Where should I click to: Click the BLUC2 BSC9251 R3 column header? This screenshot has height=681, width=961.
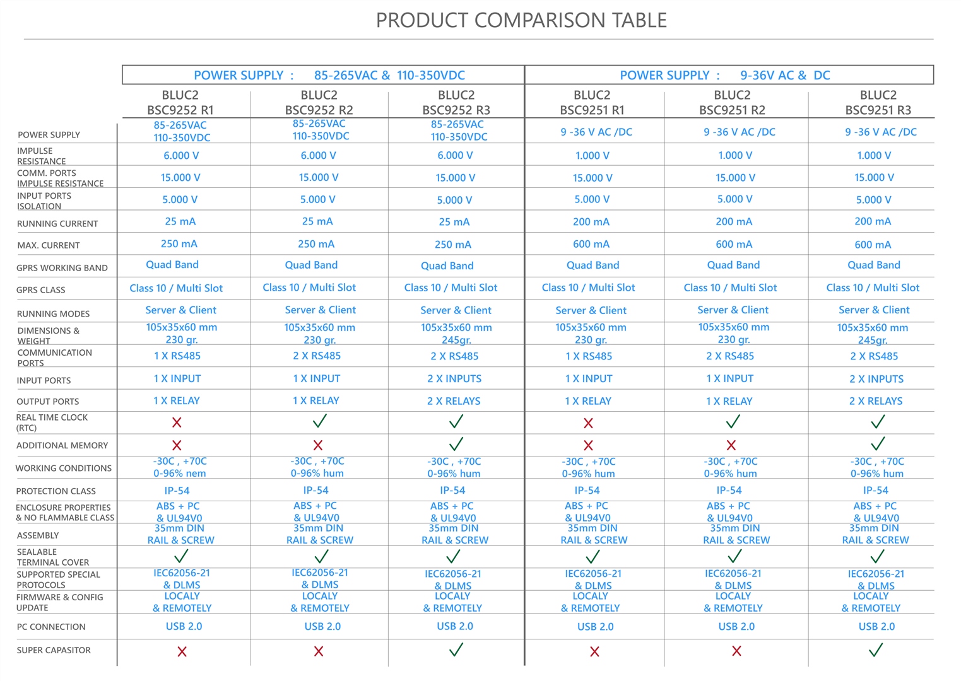[x=878, y=102]
